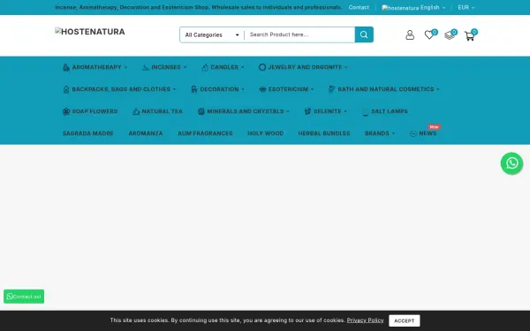Click the News menu icon
The height and width of the screenshot is (331, 530).
pyautogui.click(x=413, y=134)
